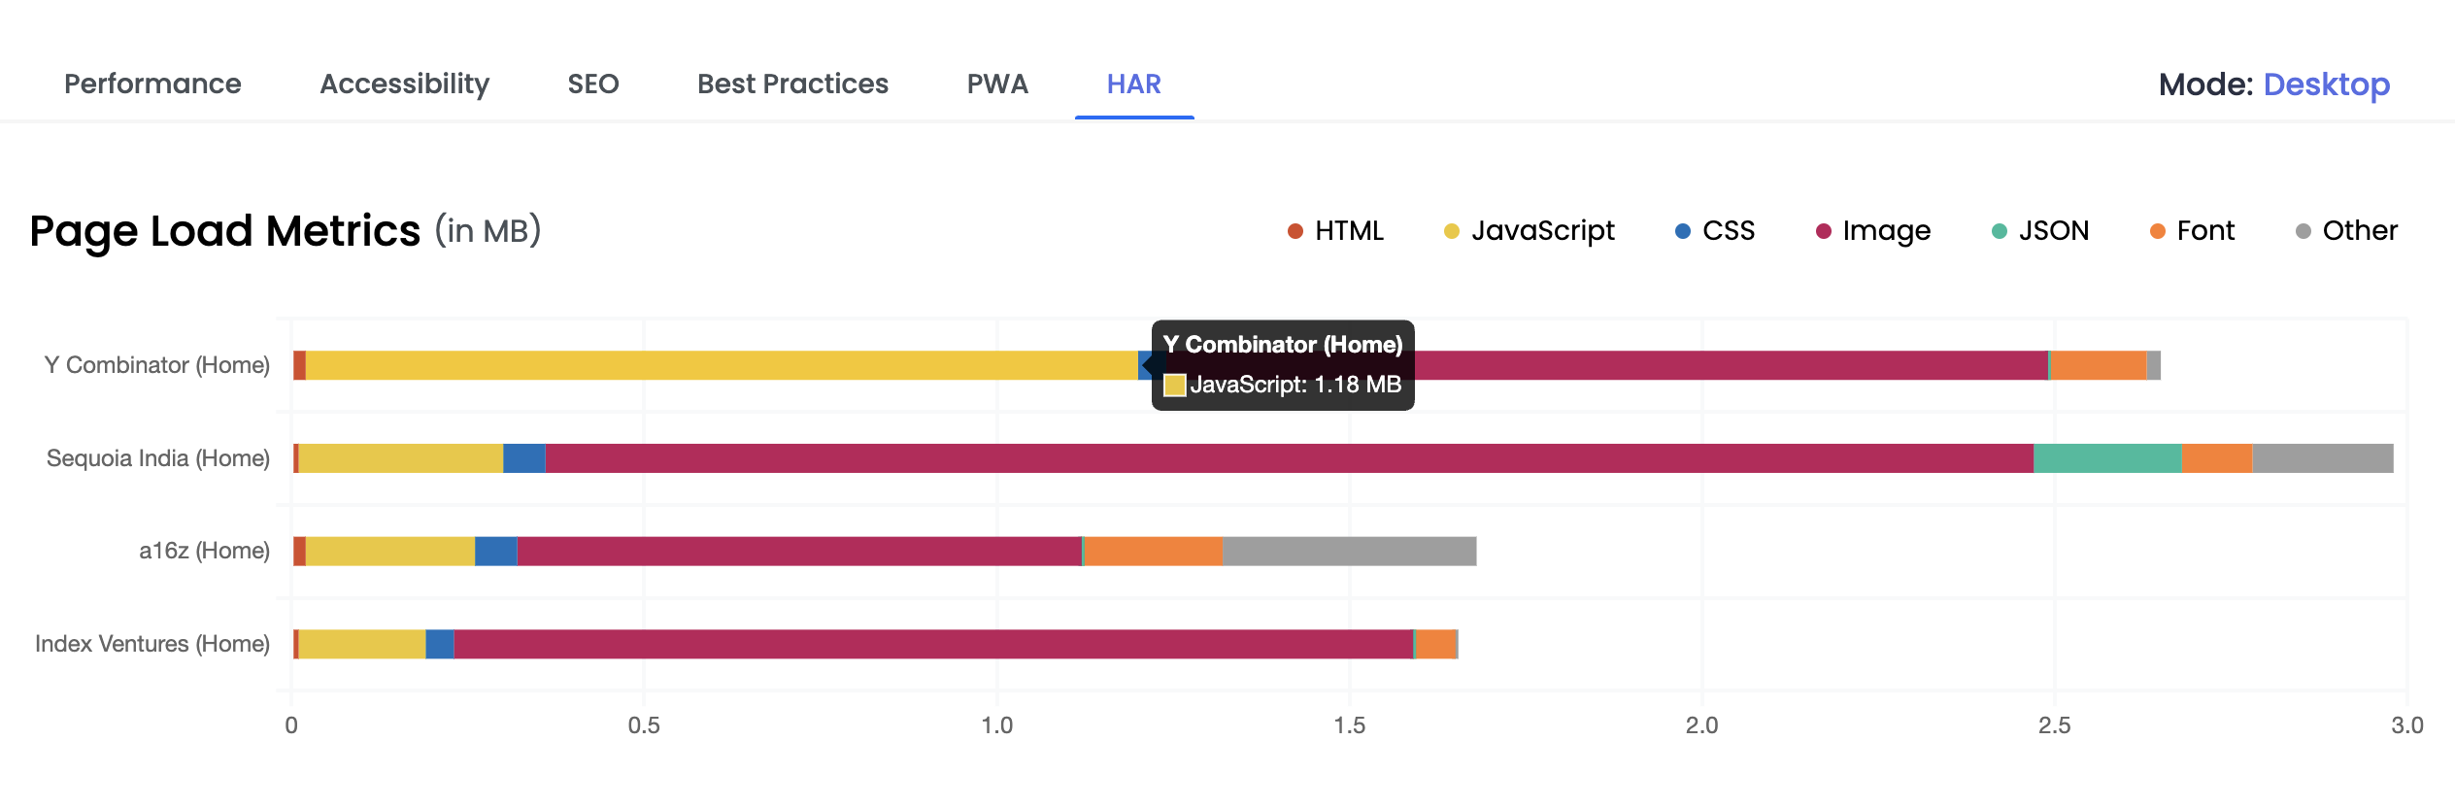Click the 1.0 x-axis tick label
2455x808 pixels.
996,725
